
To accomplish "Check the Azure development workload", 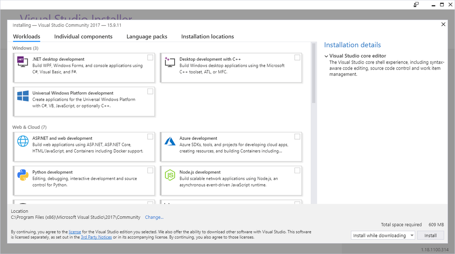I will click(x=297, y=137).
